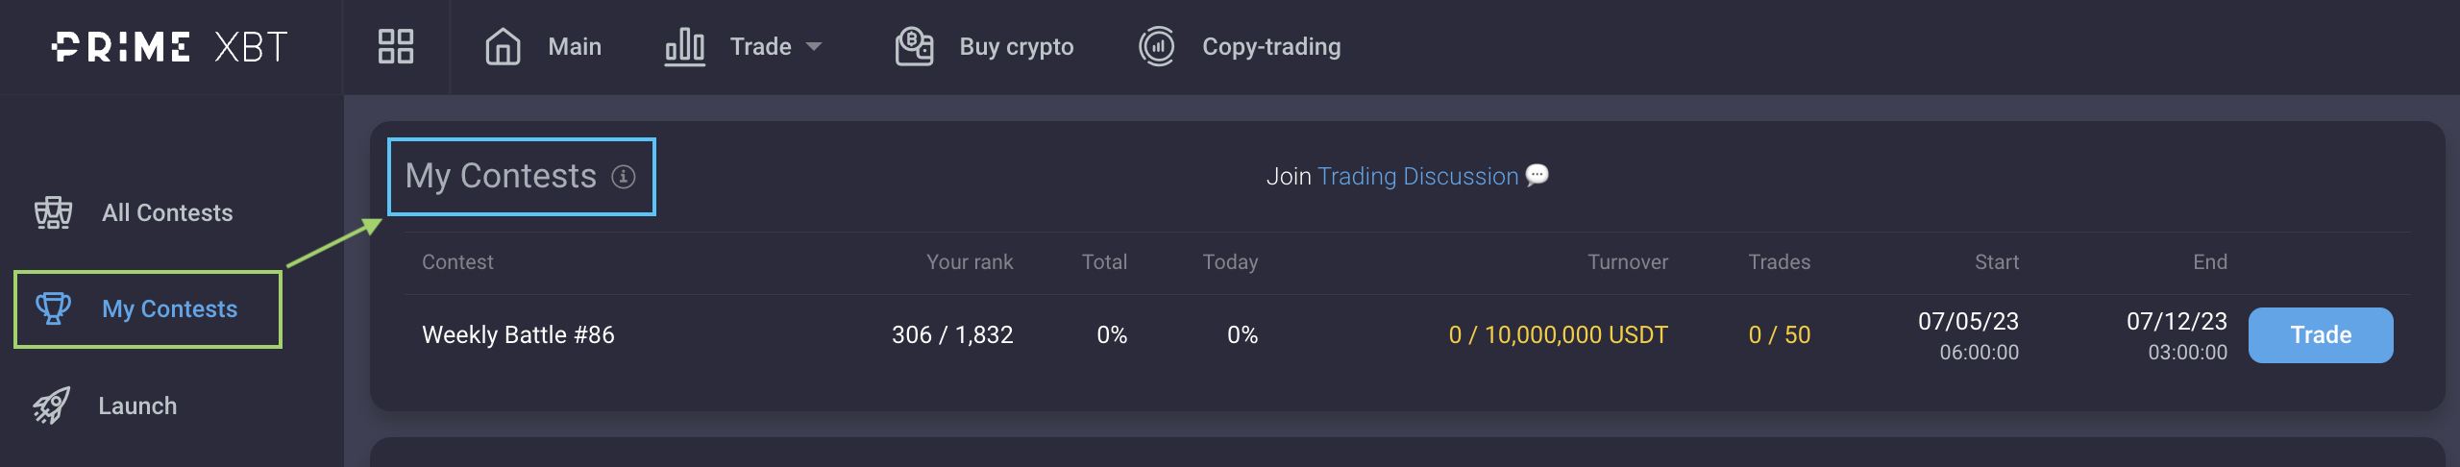2460x467 pixels.
Task: Show My Contests info tooltip icon
Action: point(624,177)
